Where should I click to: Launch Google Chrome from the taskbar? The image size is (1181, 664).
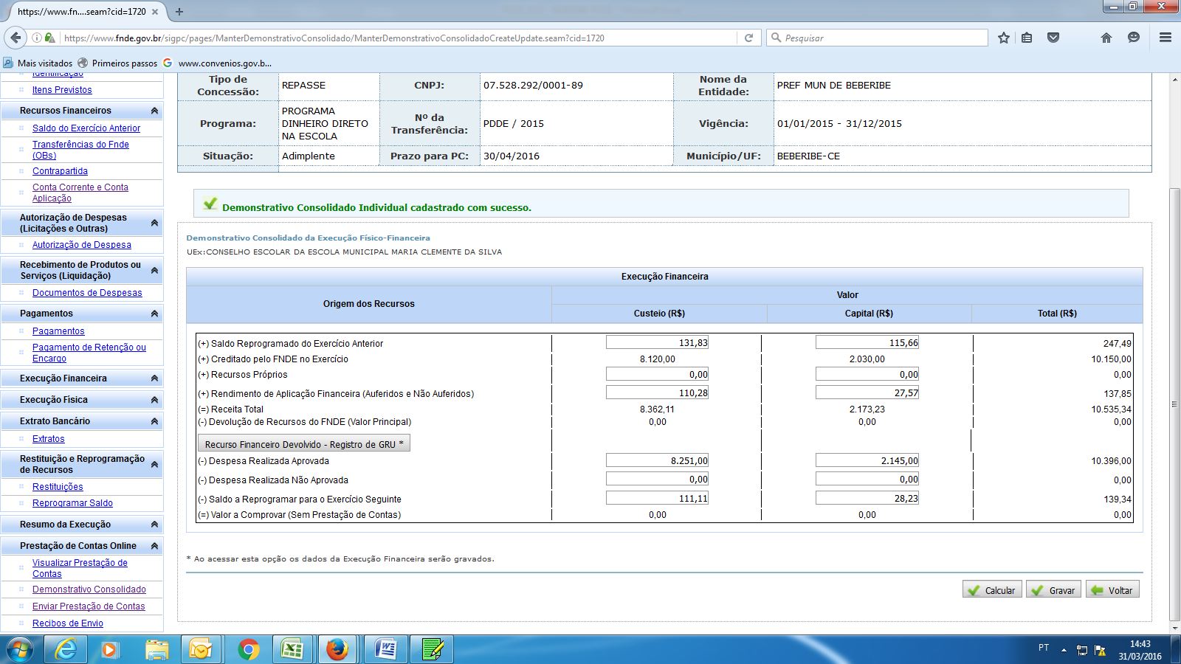[248, 649]
